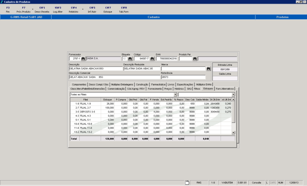Click the Marca binoculars search icon
This screenshot has height=186, width=307.
tap(208, 68)
